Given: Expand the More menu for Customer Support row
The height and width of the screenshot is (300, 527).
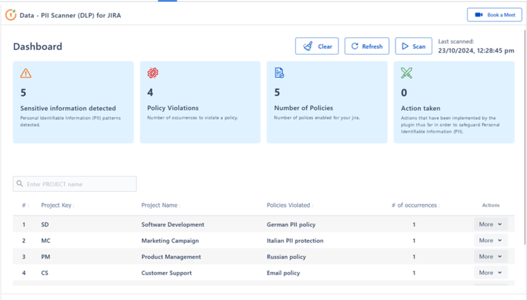Looking at the screenshot, I should click(490, 273).
